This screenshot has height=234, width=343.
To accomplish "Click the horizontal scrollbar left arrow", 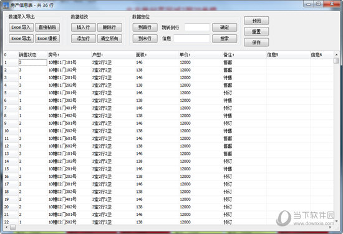I will [6, 227].
